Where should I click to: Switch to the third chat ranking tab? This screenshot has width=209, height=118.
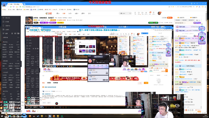[191, 20]
